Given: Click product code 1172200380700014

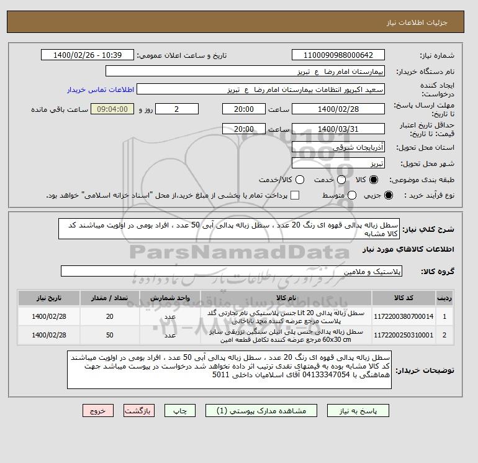Looking at the screenshot, I should click(404, 316).
